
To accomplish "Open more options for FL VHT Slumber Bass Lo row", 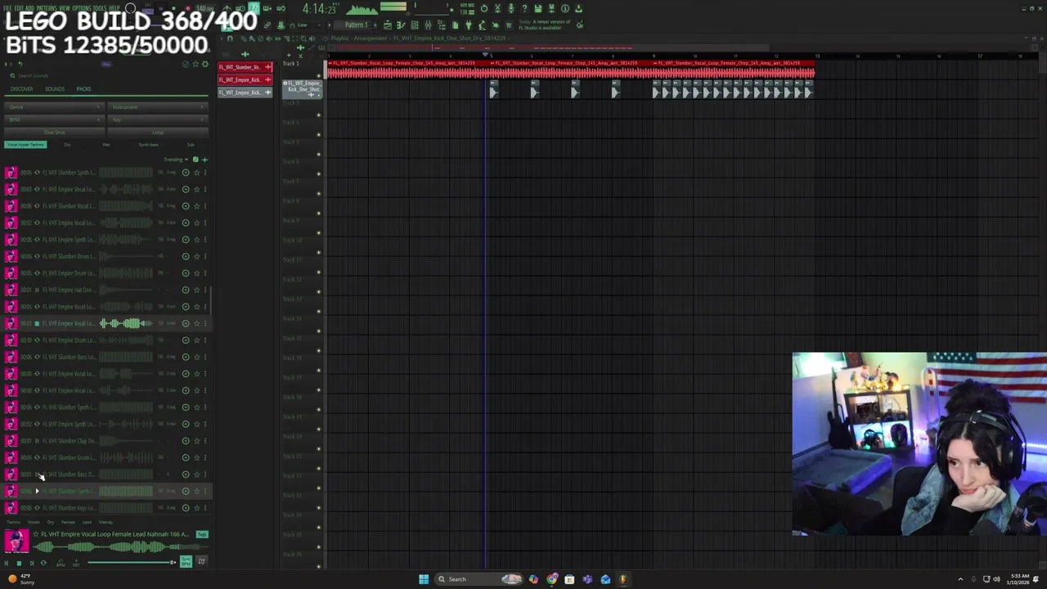I will click(205, 357).
